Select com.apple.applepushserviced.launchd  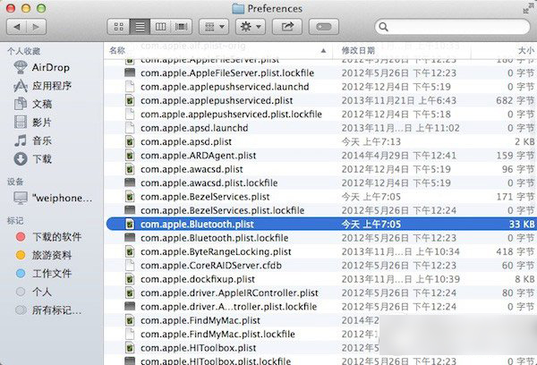pyautogui.click(x=320, y=87)
